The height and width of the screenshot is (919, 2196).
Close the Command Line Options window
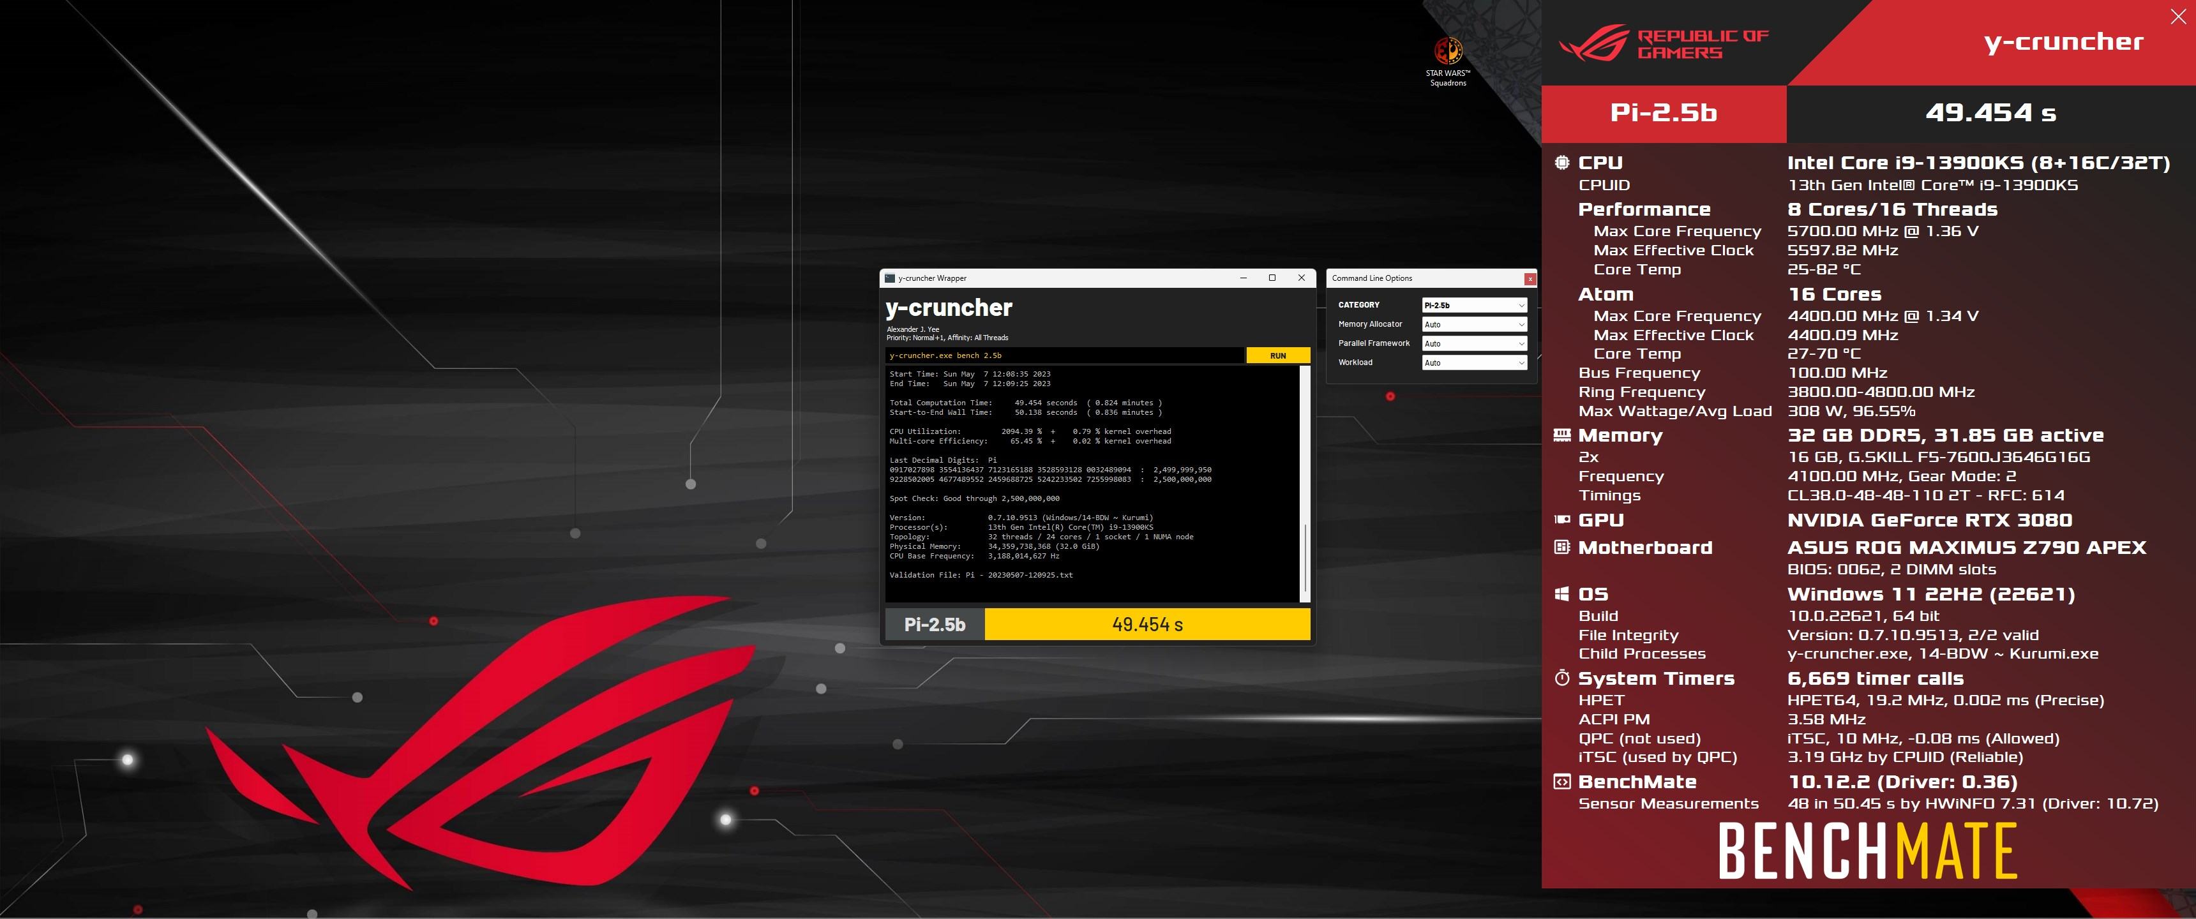[x=1530, y=279]
